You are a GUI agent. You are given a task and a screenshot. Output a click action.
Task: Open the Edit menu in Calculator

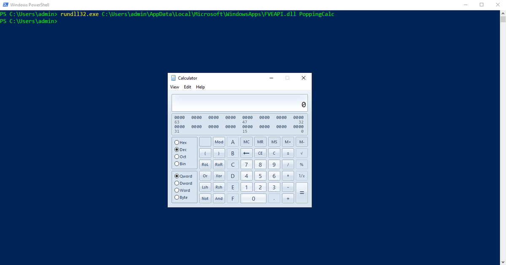187,87
